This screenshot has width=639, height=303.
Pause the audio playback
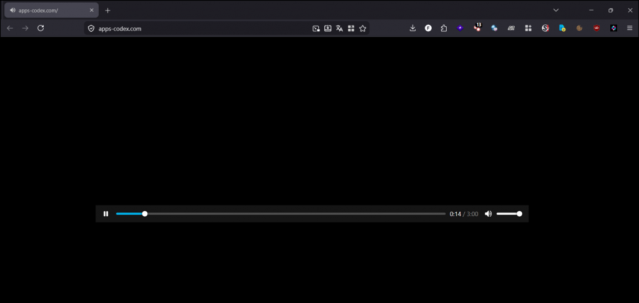click(105, 214)
